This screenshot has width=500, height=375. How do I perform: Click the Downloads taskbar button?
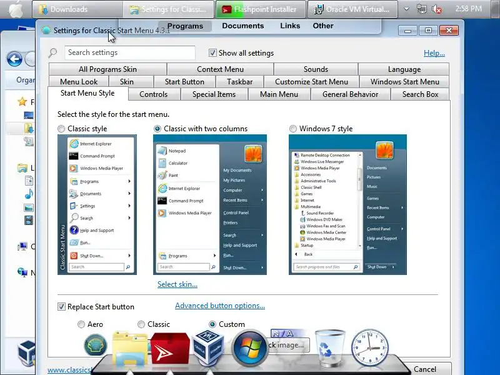pos(77,9)
